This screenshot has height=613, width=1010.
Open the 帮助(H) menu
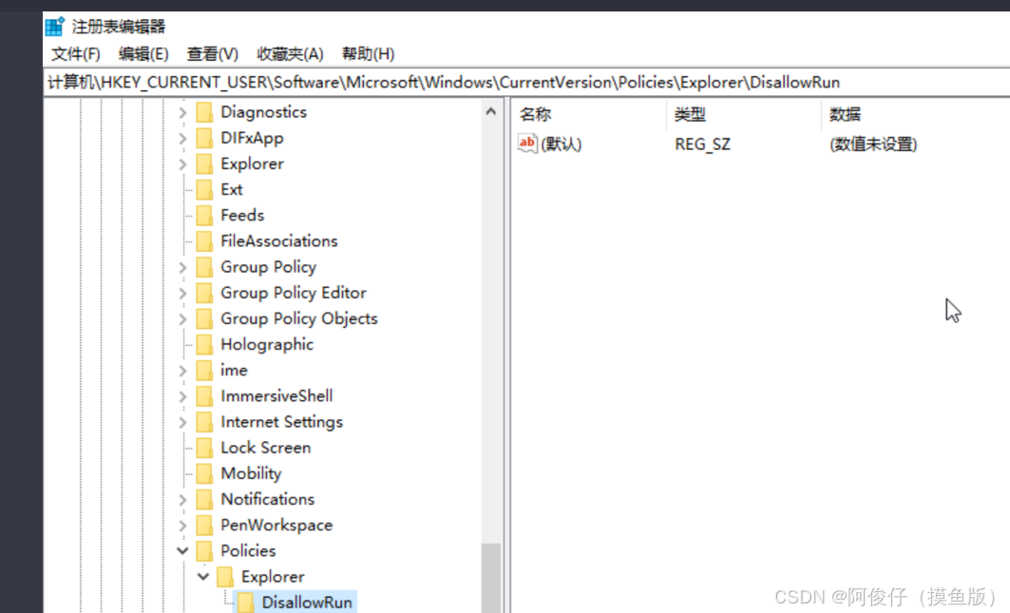[367, 53]
